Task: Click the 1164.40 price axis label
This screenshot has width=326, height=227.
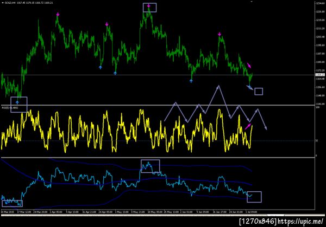Action: click(321, 79)
